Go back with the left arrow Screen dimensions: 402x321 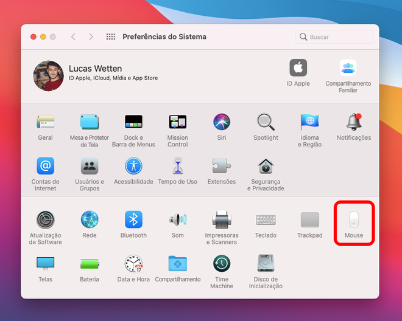coord(73,37)
